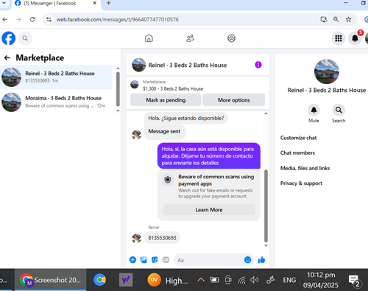Open volume control in system tray

click(254, 280)
